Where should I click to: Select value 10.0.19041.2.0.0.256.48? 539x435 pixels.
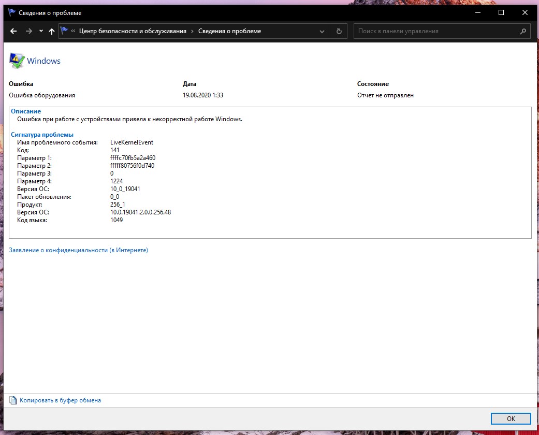coord(141,212)
